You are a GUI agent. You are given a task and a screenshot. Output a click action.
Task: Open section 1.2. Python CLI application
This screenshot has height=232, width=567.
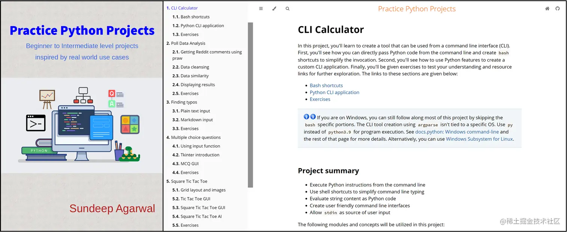pyautogui.click(x=198, y=26)
